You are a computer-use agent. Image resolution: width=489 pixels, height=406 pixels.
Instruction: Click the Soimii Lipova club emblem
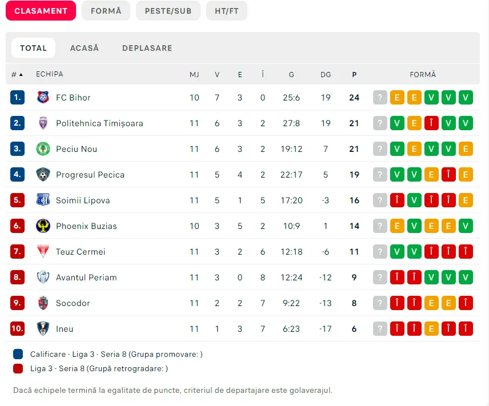tap(43, 200)
